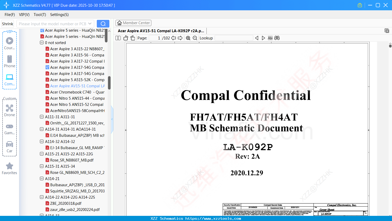392x221 pixels.
Task: Open the Settings(S) menu
Action: pos(59,15)
